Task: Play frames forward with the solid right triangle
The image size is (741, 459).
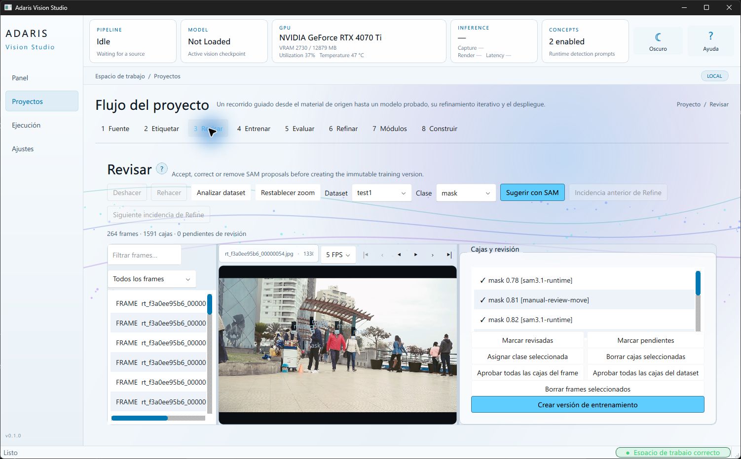Action: click(416, 255)
